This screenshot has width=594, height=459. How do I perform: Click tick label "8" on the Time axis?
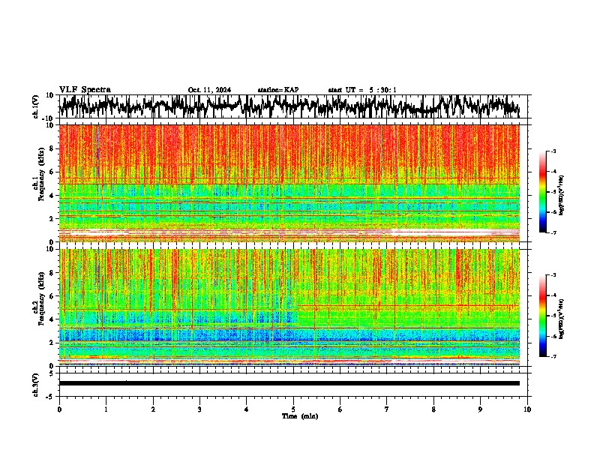coord(433,409)
